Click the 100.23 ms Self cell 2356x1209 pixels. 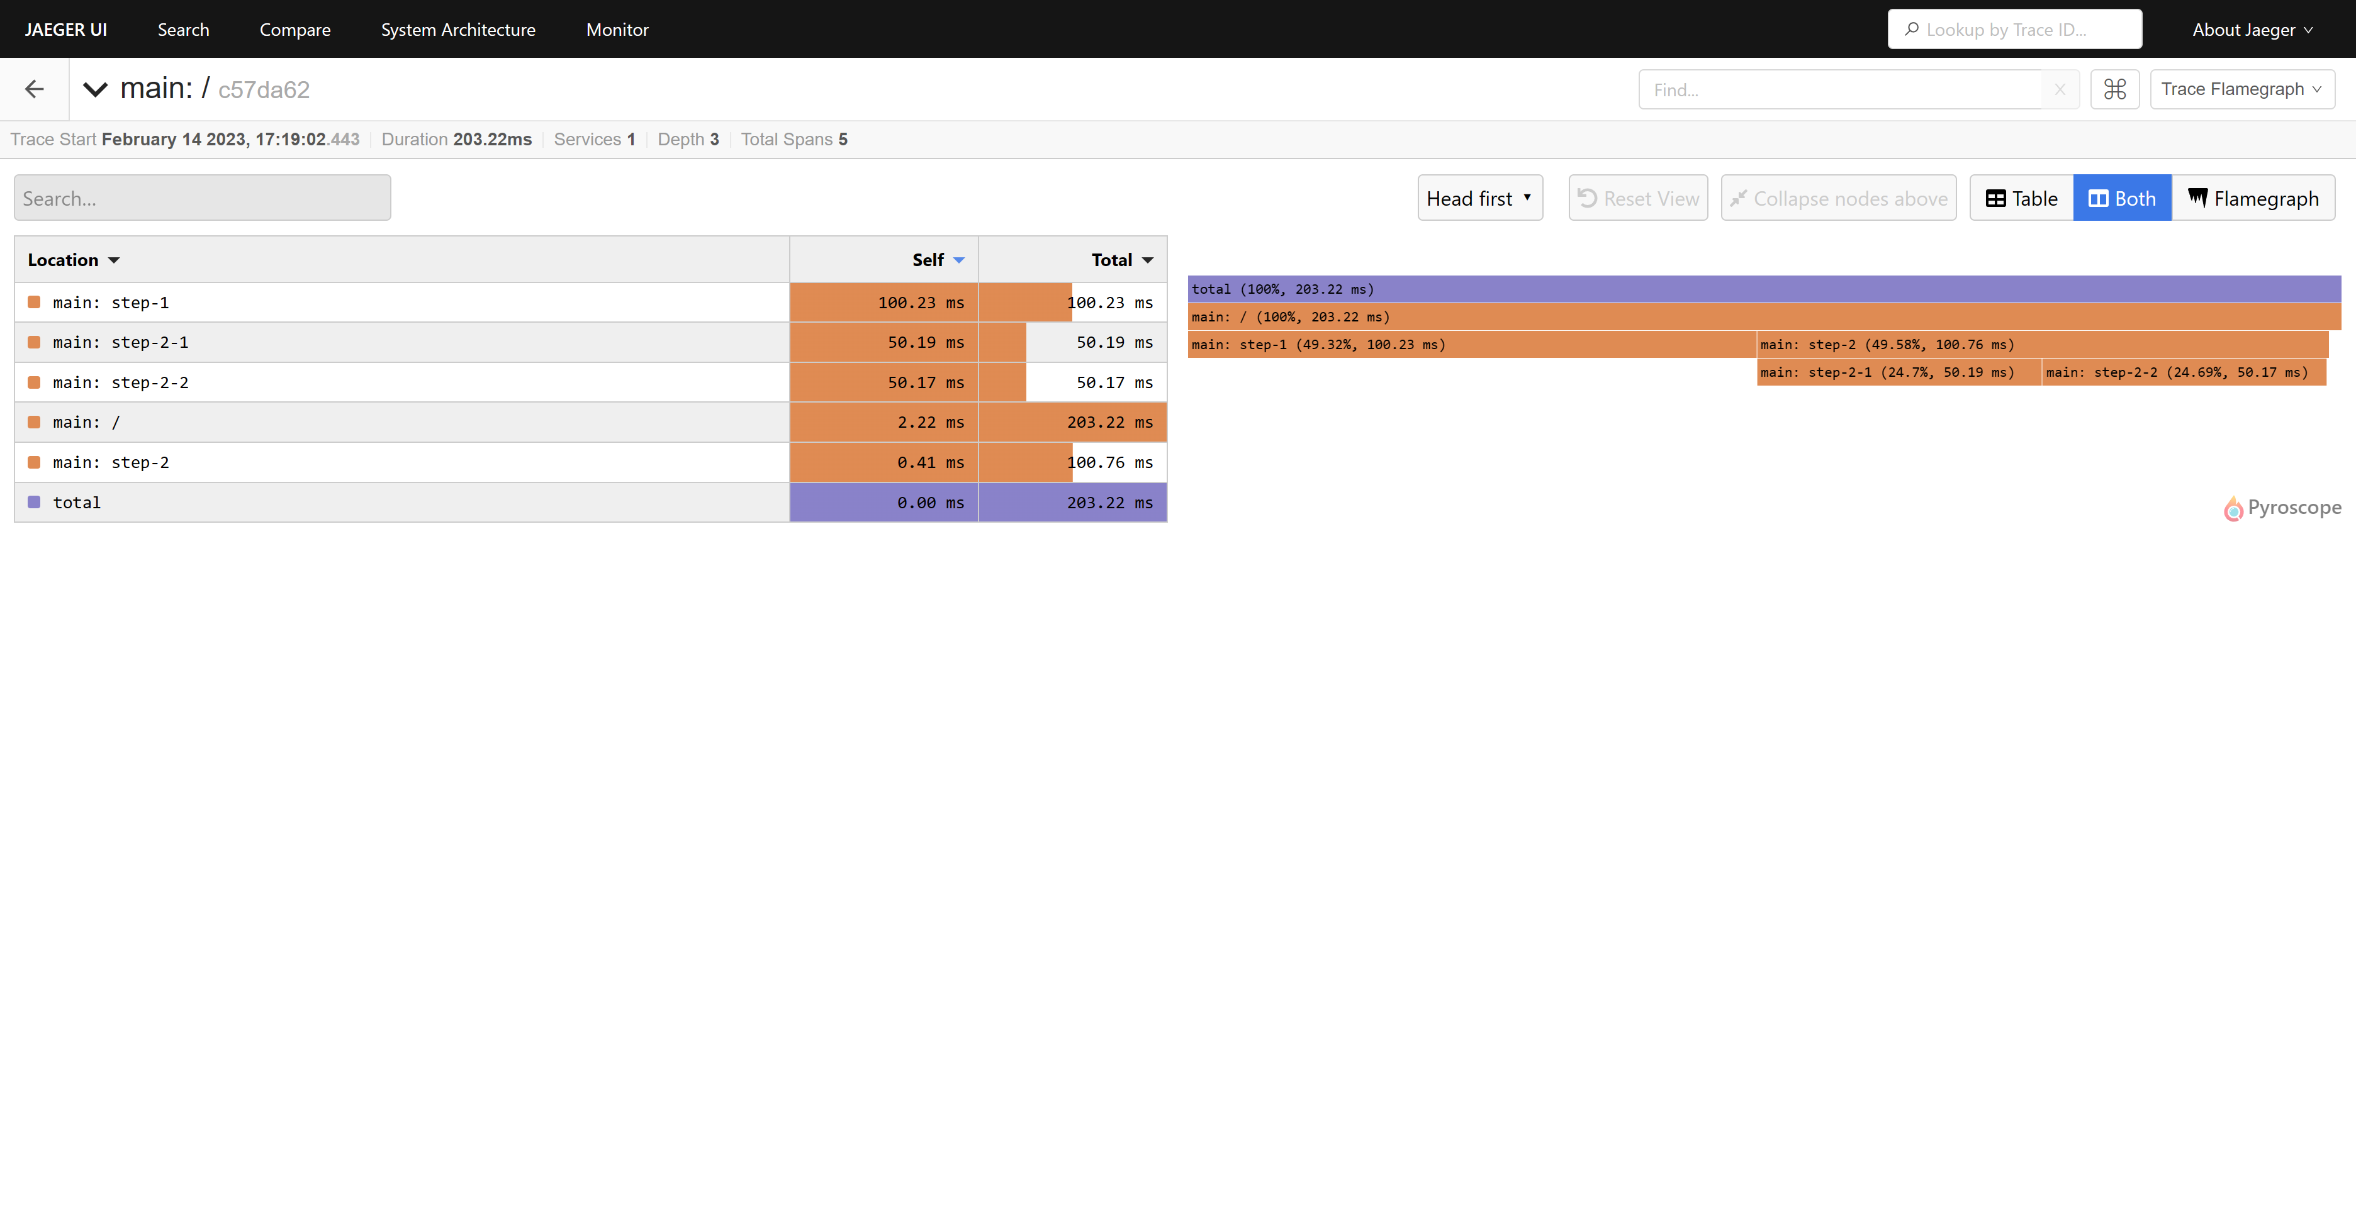coord(883,302)
